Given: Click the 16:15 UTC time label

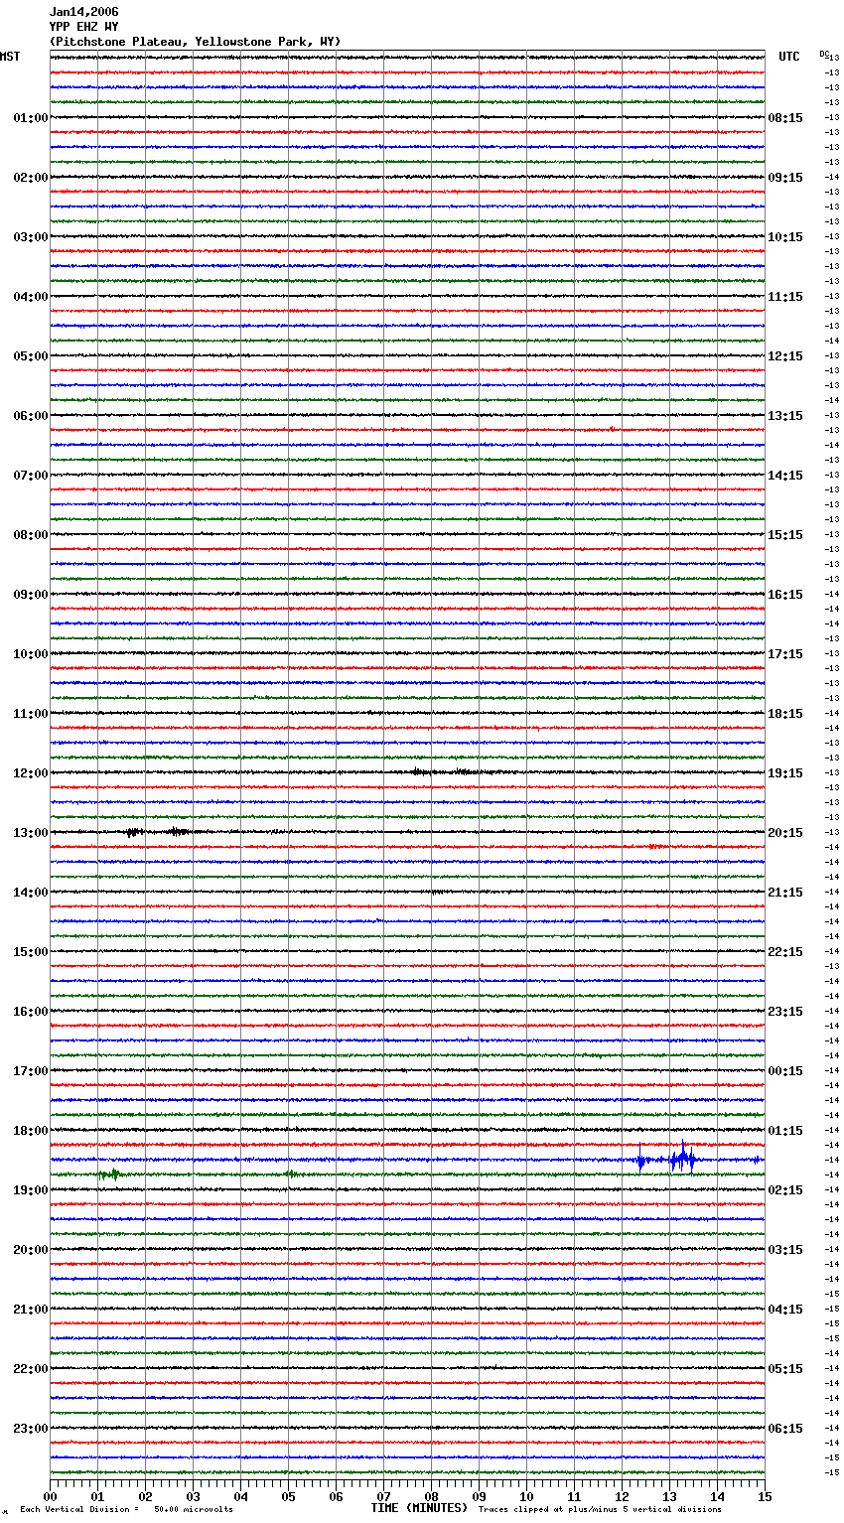Looking at the screenshot, I should [785, 595].
